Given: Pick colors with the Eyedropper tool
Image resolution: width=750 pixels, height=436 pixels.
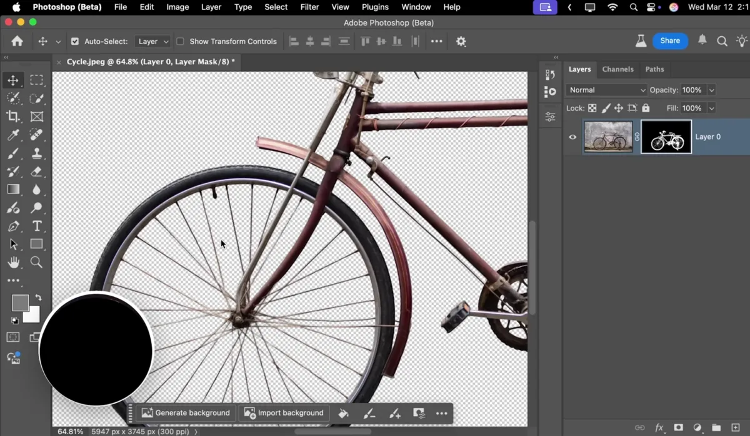Looking at the screenshot, I should [x=14, y=135].
